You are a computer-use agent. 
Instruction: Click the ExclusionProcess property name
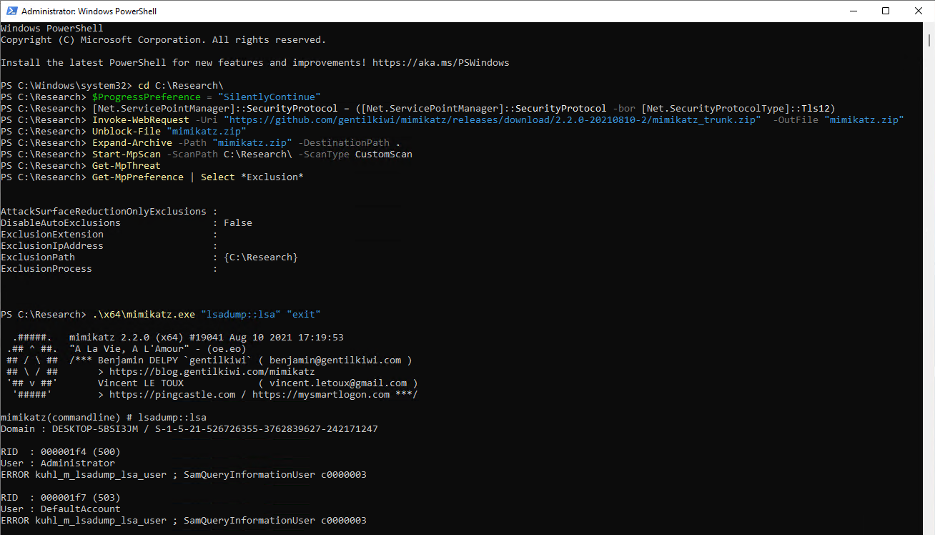click(x=46, y=269)
